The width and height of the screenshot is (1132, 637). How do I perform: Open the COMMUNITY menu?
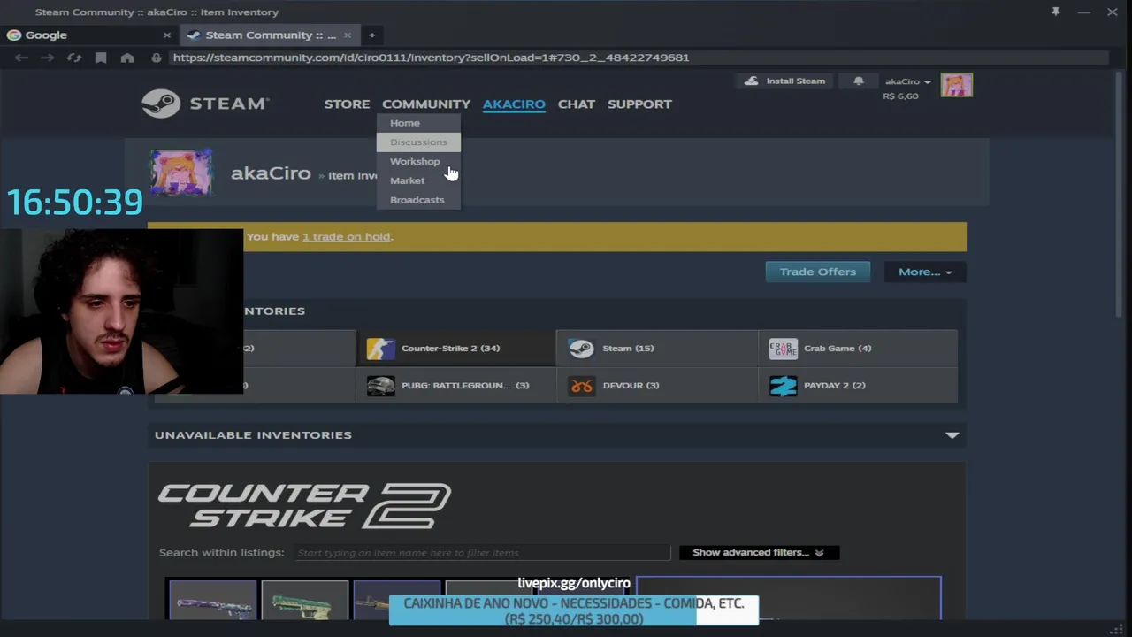(x=426, y=104)
